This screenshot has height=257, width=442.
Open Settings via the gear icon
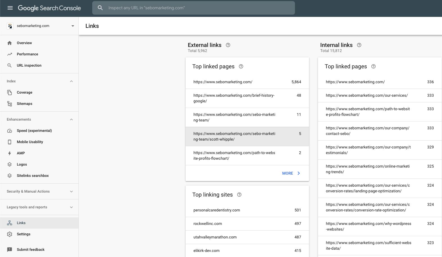(10, 234)
